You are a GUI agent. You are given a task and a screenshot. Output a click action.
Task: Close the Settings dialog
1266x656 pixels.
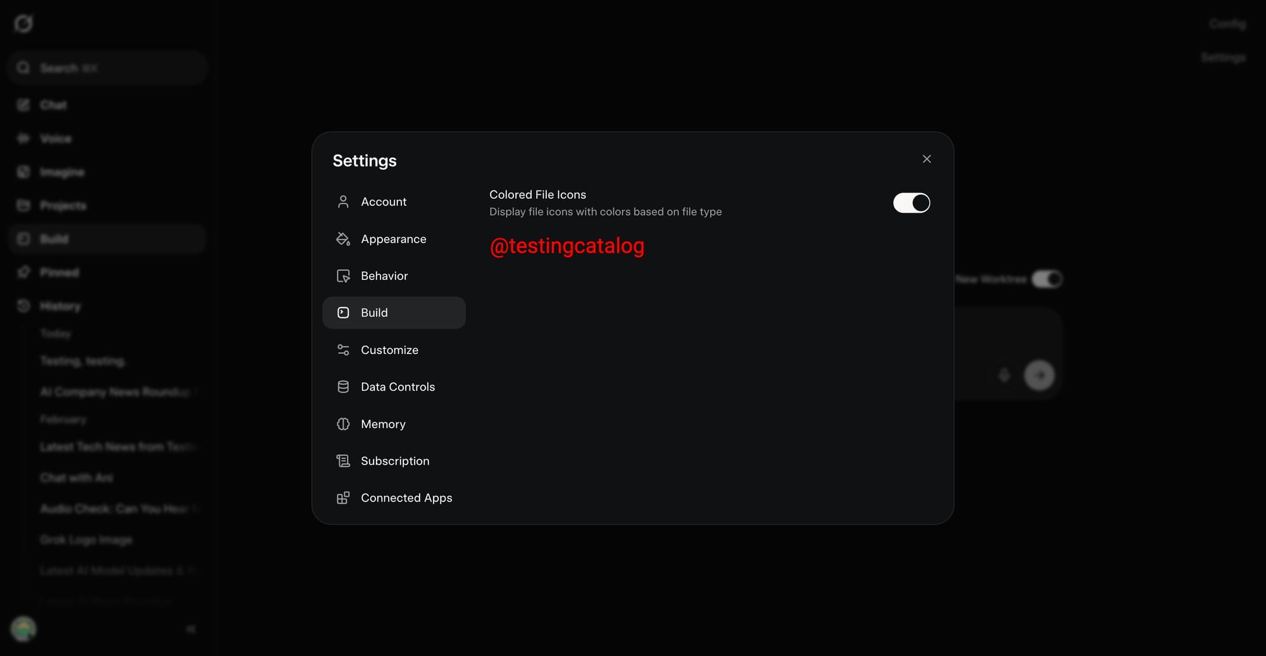tap(927, 159)
